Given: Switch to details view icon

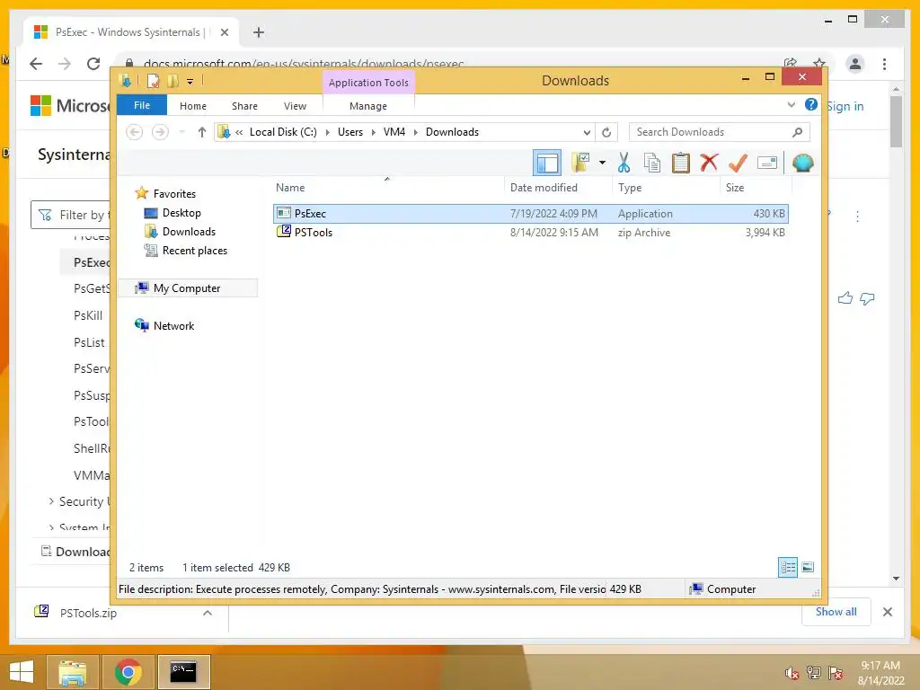Looking at the screenshot, I should (x=788, y=567).
